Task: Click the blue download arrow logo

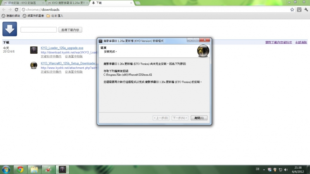Action: pyautogui.click(x=10, y=29)
